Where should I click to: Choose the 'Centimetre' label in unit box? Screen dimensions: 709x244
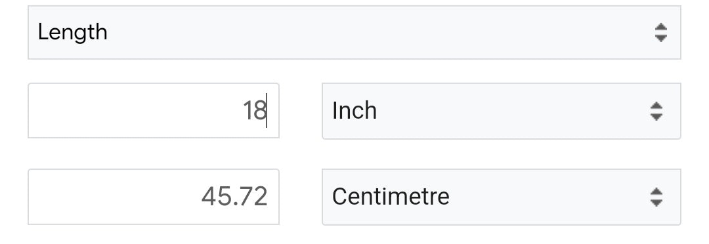[391, 197]
